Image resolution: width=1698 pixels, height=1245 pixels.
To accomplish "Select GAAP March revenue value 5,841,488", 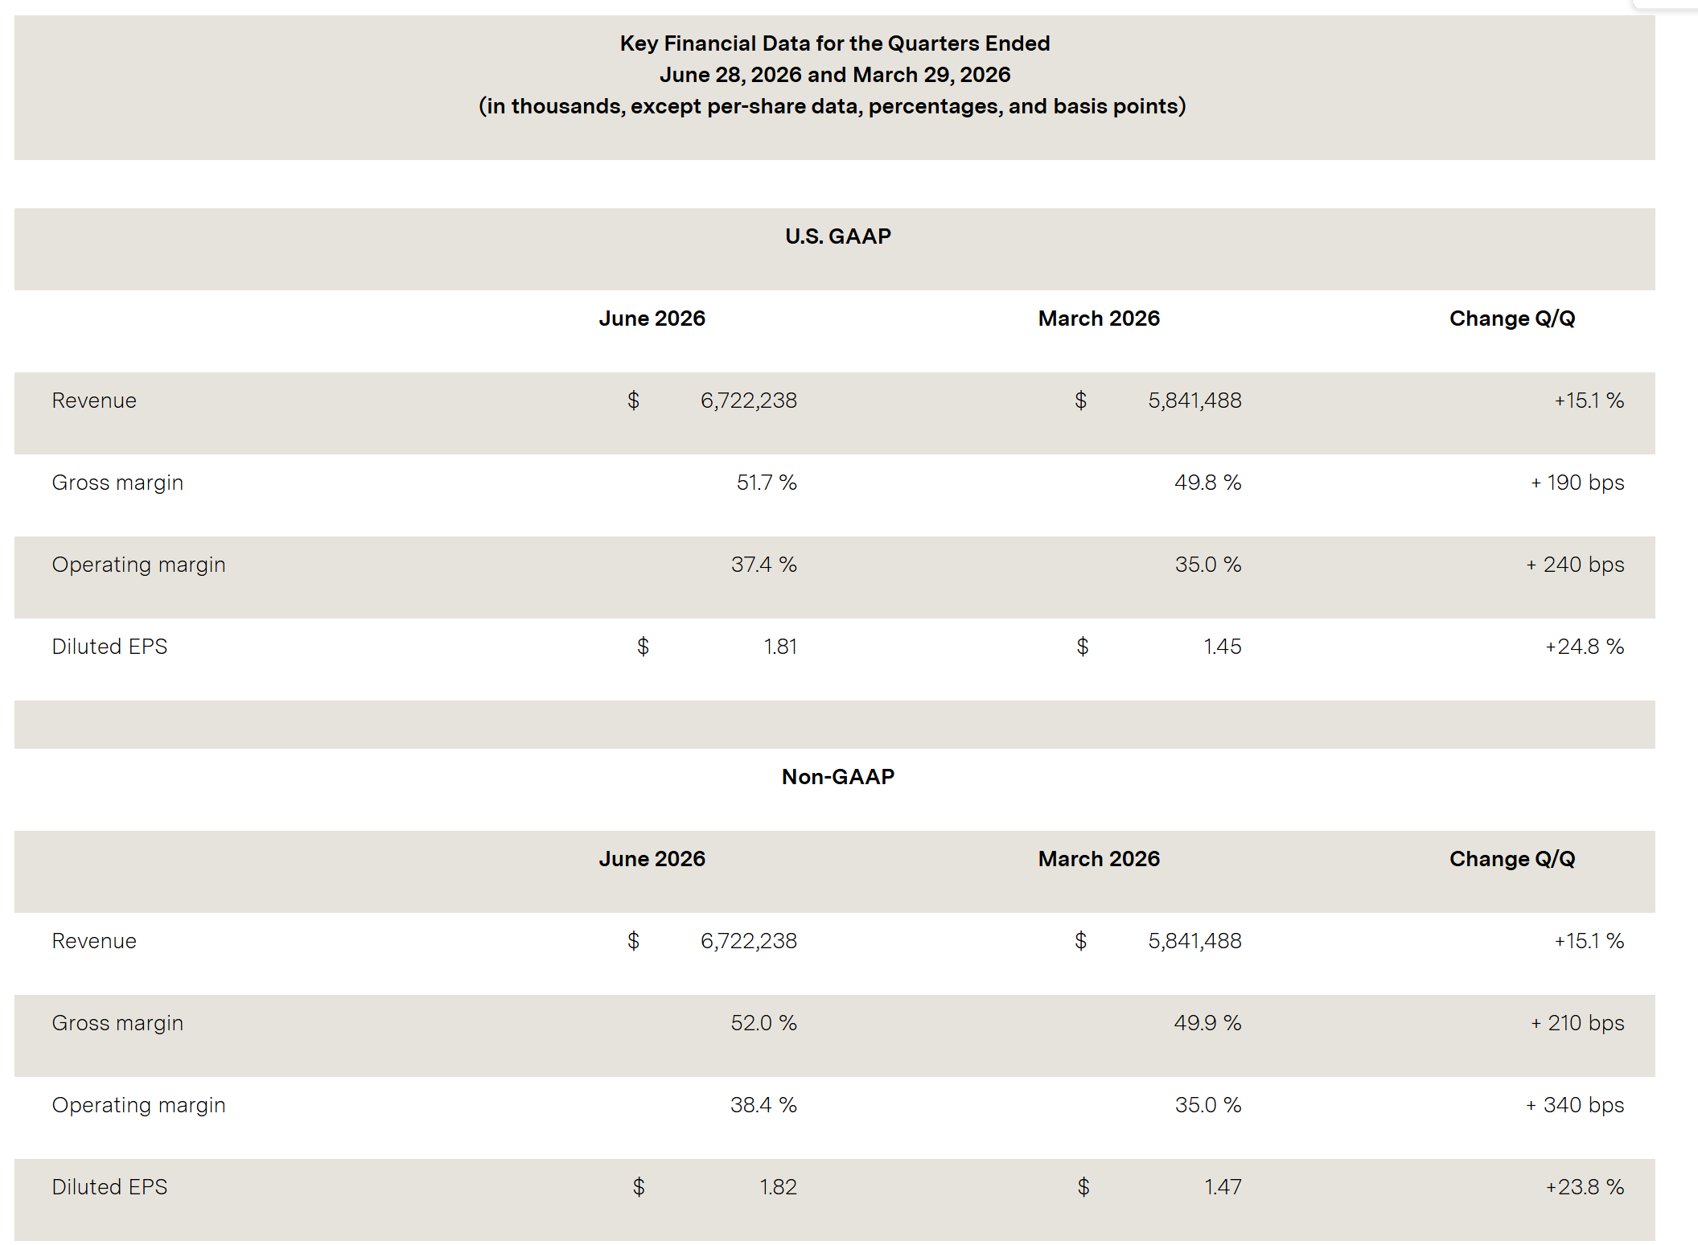I will coord(1194,401).
